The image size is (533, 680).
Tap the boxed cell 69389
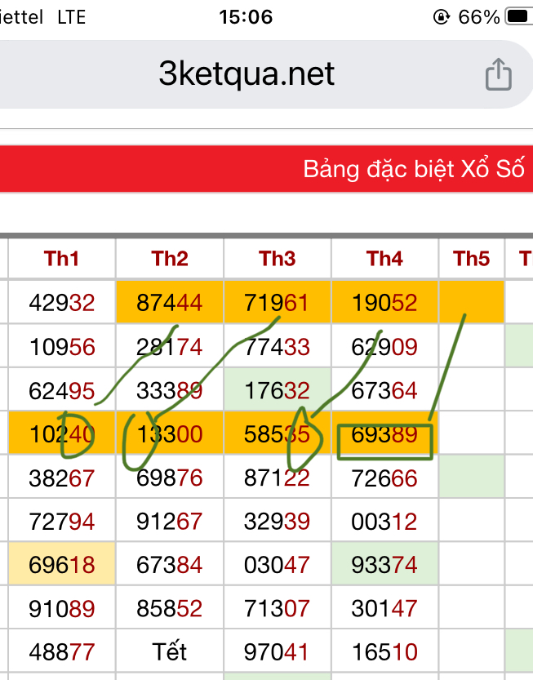click(x=384, y=434)
